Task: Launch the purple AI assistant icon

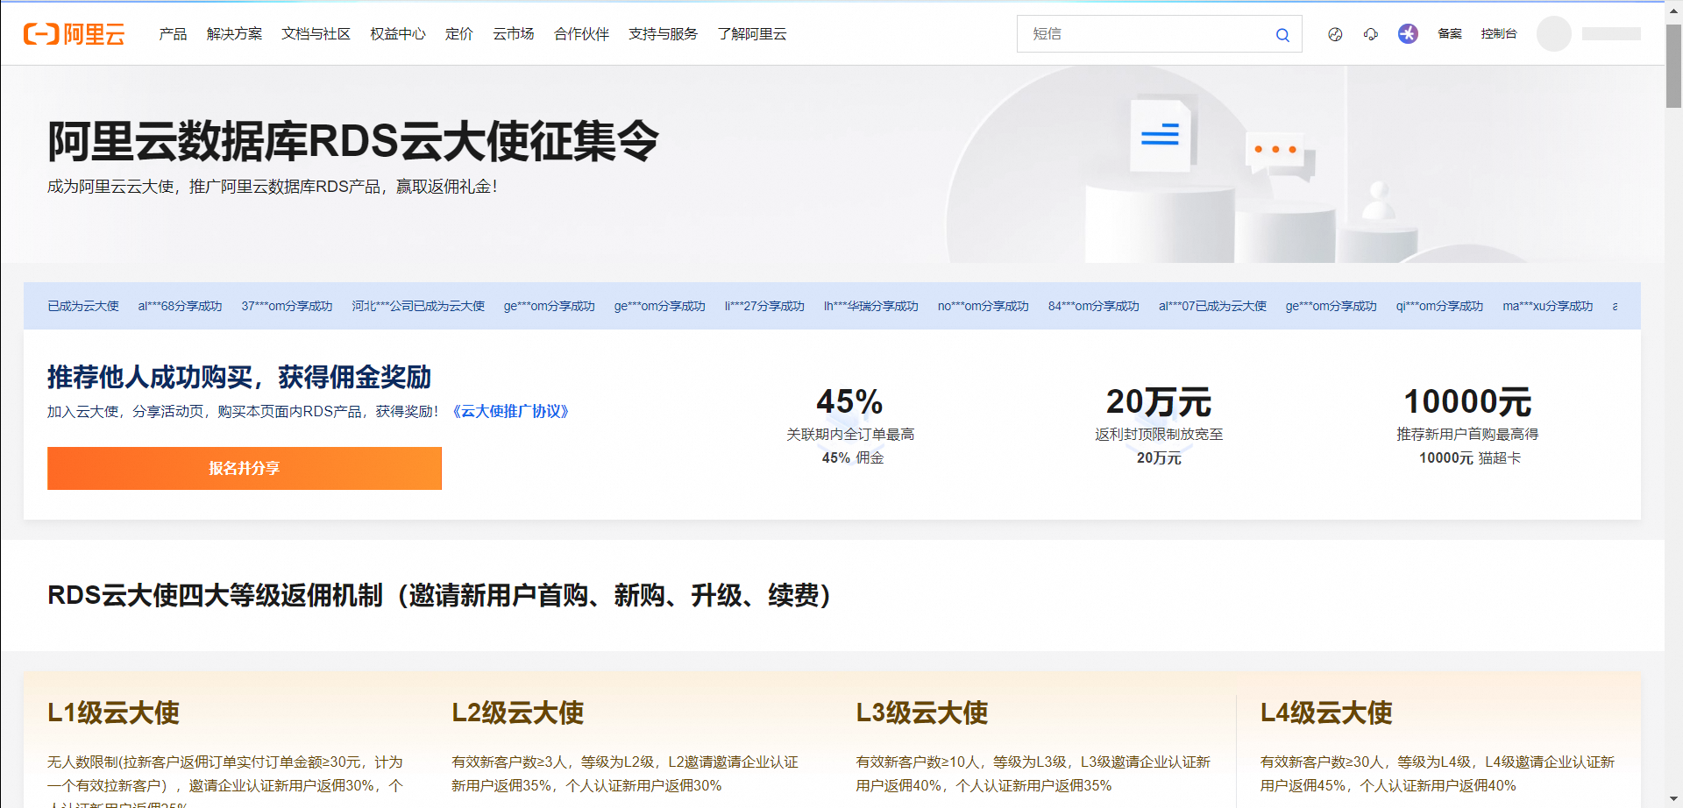Action: (x=1408, y=33)
